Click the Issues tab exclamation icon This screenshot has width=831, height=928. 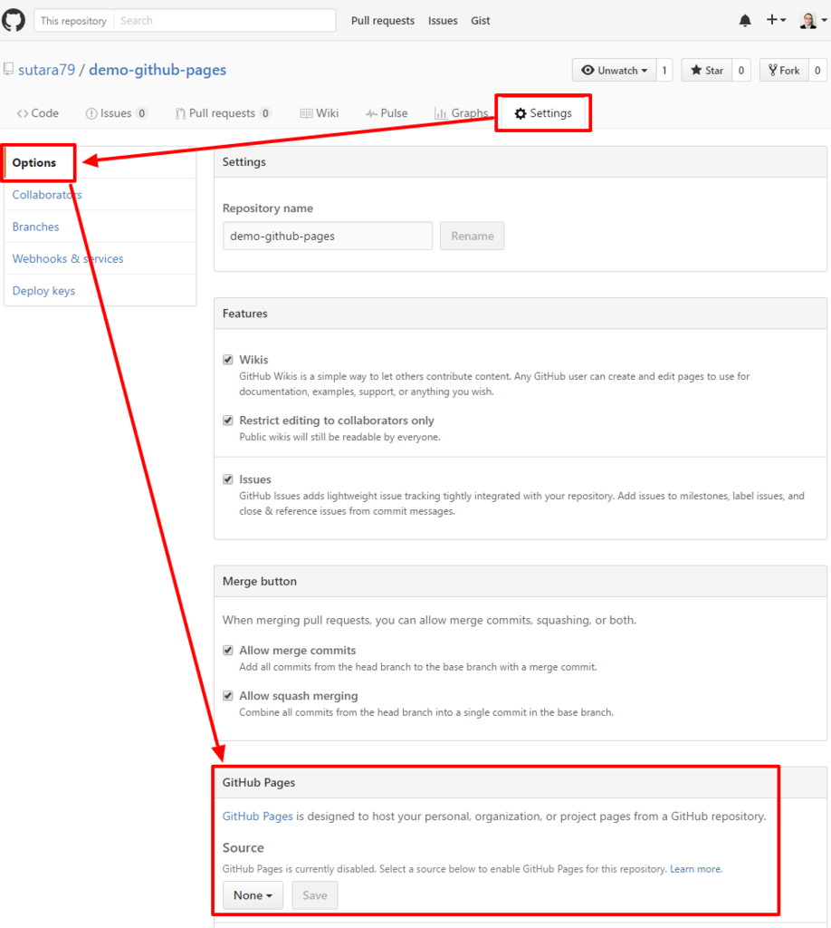(x=91, y=113)
